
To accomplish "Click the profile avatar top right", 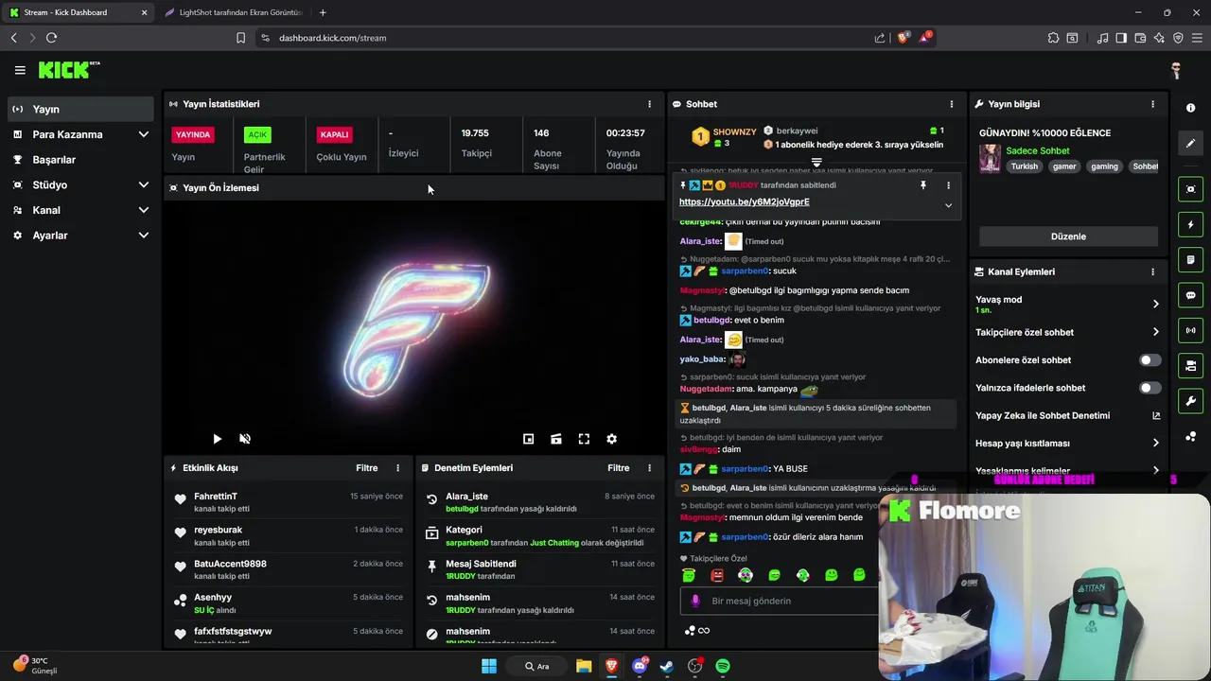I will click(x=1176, y=70).
